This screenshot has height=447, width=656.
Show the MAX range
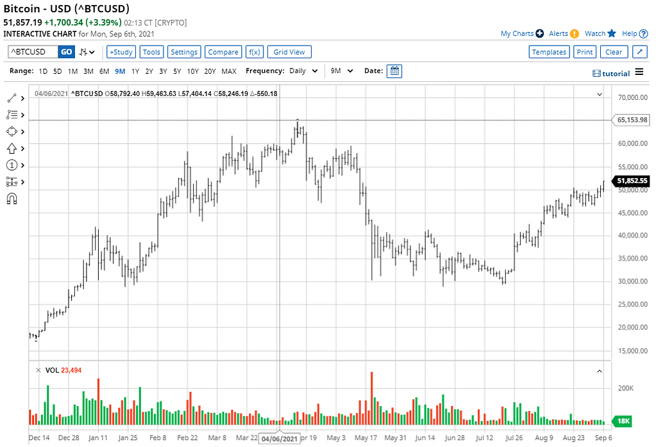(229, 72)
